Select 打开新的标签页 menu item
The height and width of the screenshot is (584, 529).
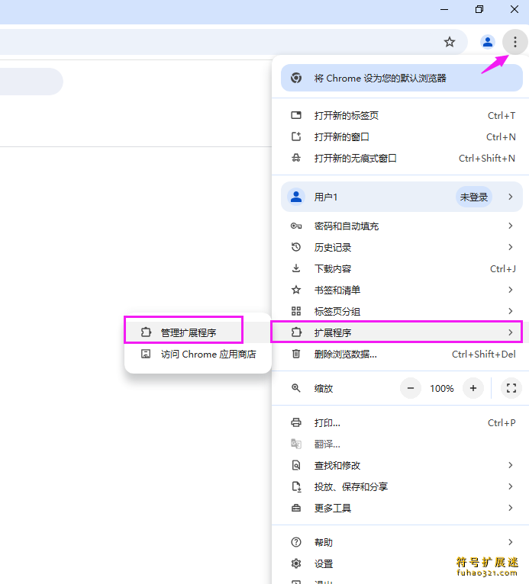pos(401,115)
